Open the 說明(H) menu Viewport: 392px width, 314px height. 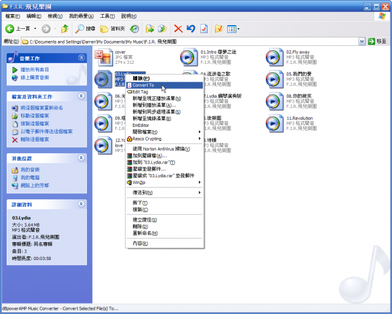129,16
